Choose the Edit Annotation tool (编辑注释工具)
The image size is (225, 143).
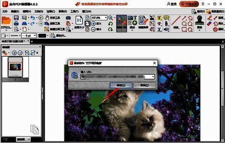tap(54, 29)
